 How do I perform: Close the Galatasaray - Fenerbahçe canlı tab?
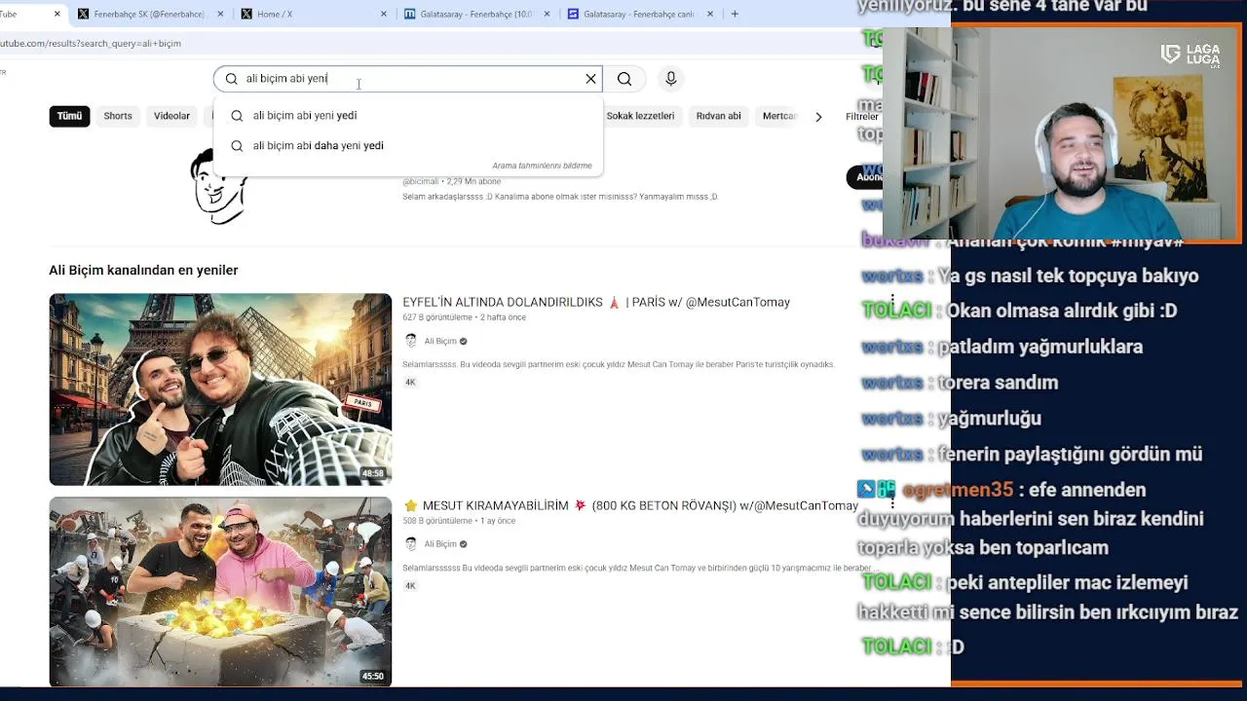pos(710,15)
